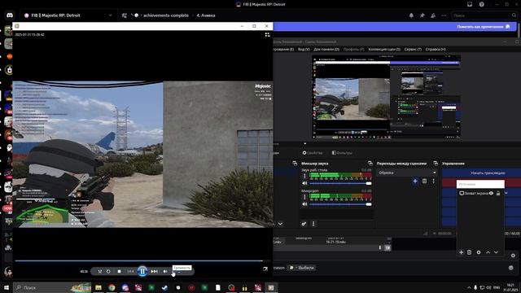This screenshot has width=521, height=293.
Task: Open the Discord help icon
Action: coord(481,4)
